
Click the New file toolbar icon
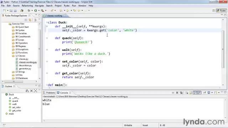point(4,11)
